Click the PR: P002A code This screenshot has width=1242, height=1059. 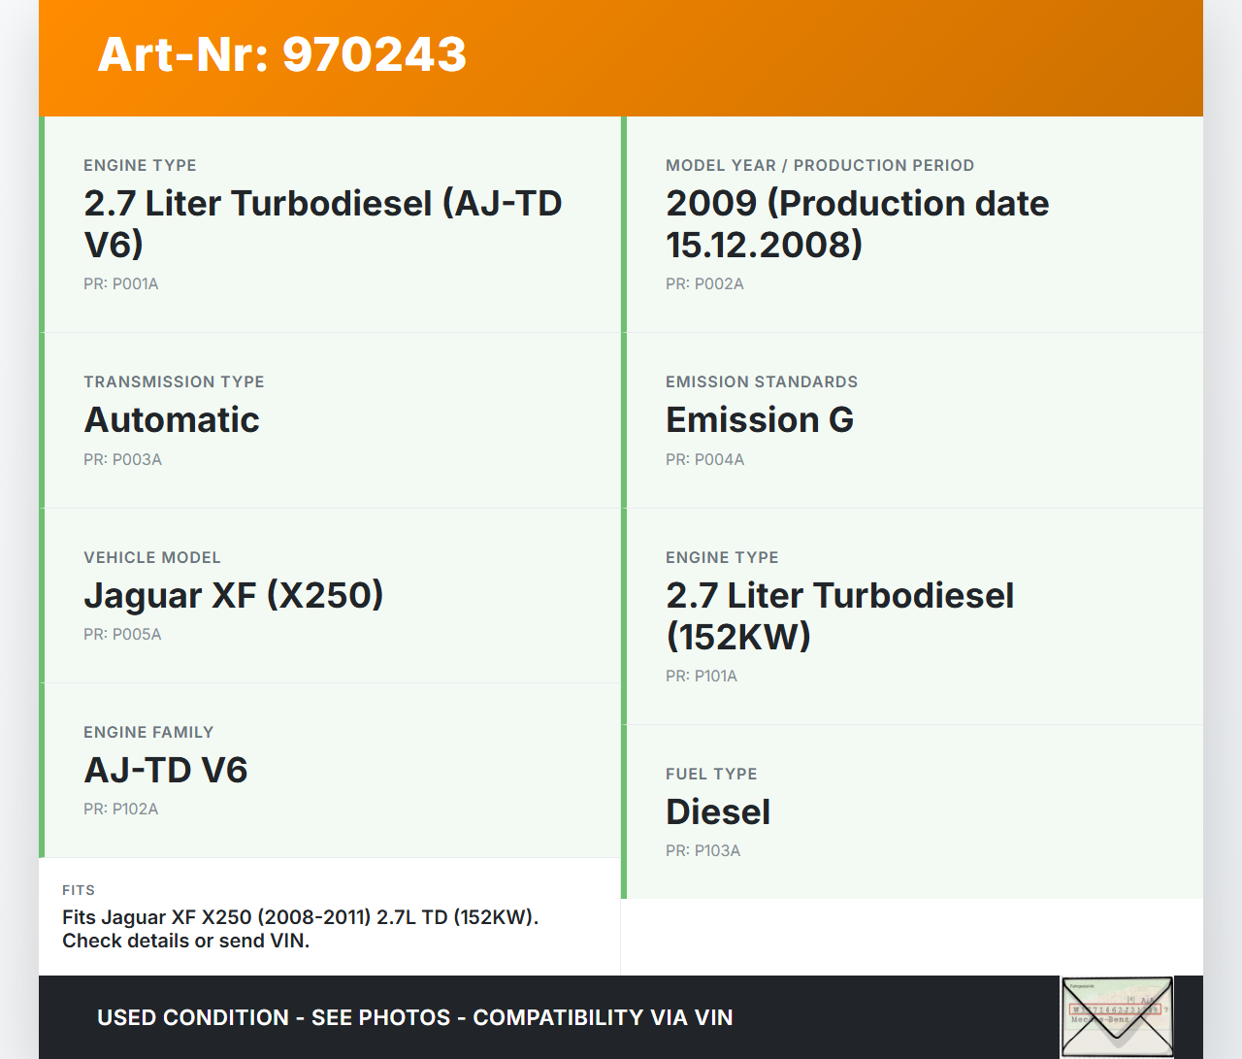[x=704, y=284]
